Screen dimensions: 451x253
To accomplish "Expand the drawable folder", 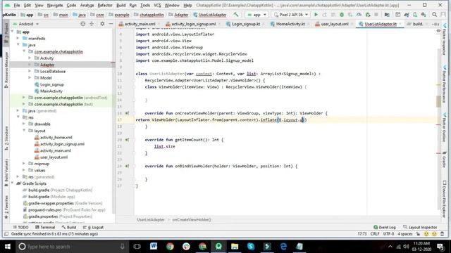I will point(24,124).
